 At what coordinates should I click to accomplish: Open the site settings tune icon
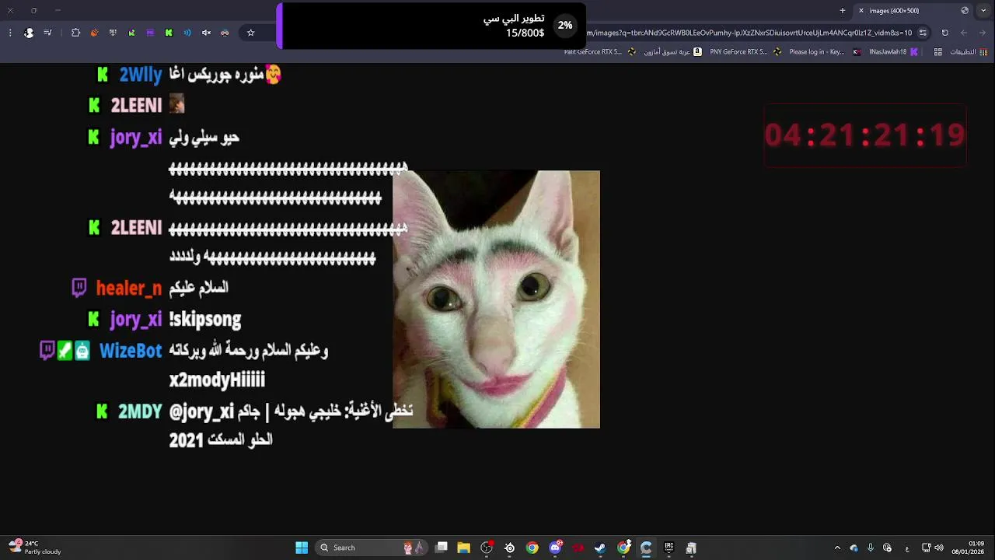click(x=923, y=33)
